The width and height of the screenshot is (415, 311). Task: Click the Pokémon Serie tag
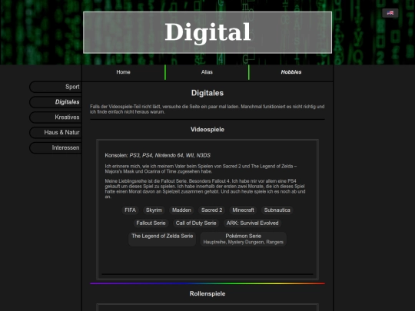[243, 239]
